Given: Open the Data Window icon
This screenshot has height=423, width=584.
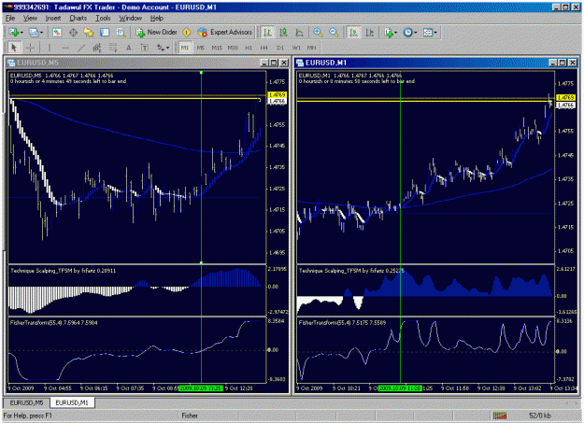Looking at the screenshot, I should (x=73, y=33).
